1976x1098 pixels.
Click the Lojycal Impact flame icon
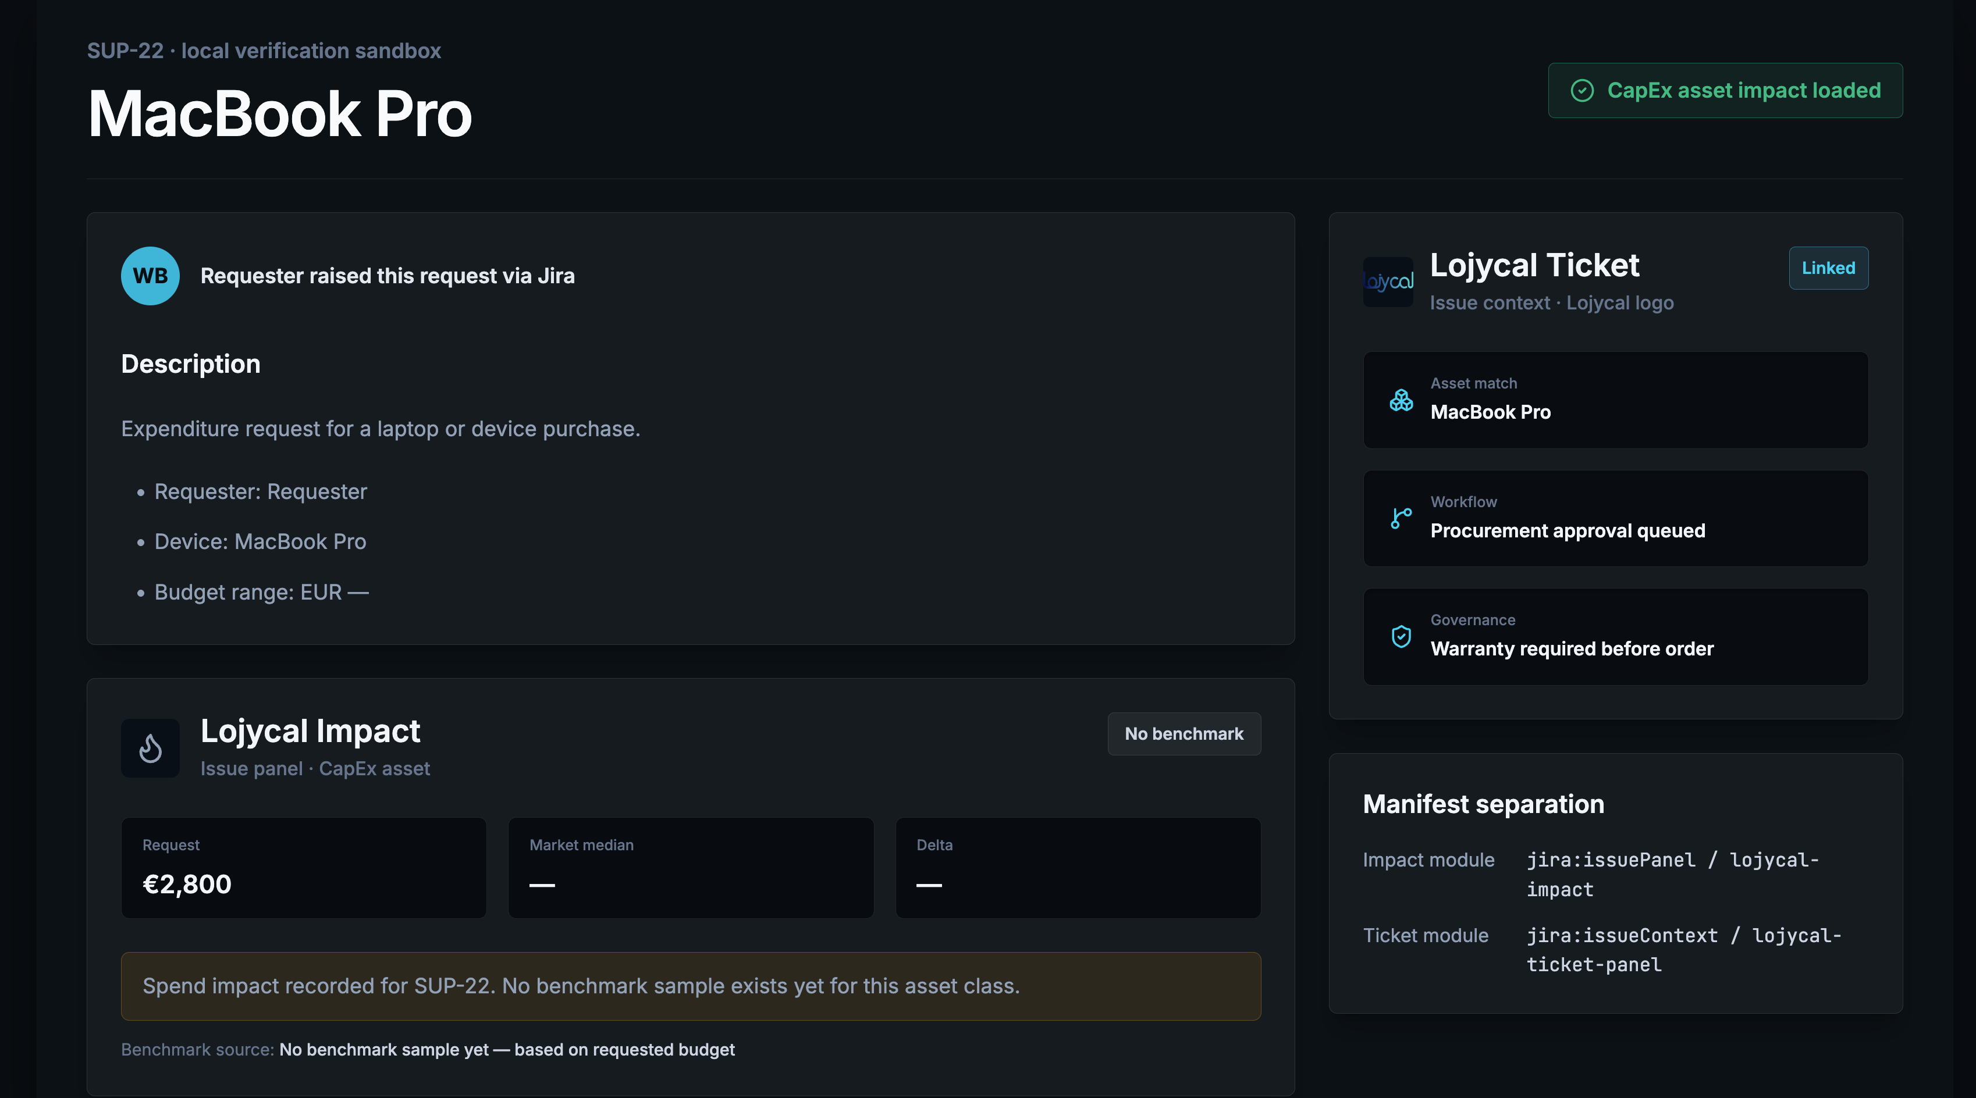coord(150,748)
